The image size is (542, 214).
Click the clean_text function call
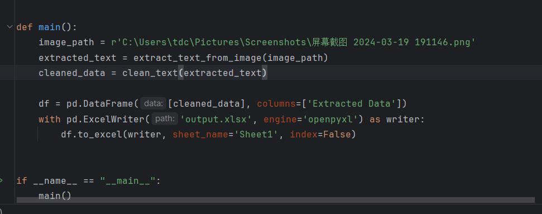150,73
